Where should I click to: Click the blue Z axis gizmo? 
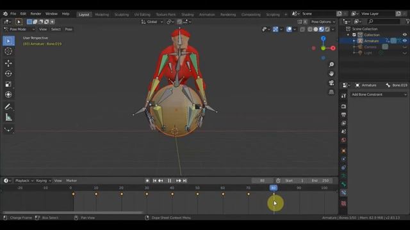pos(324,38)
